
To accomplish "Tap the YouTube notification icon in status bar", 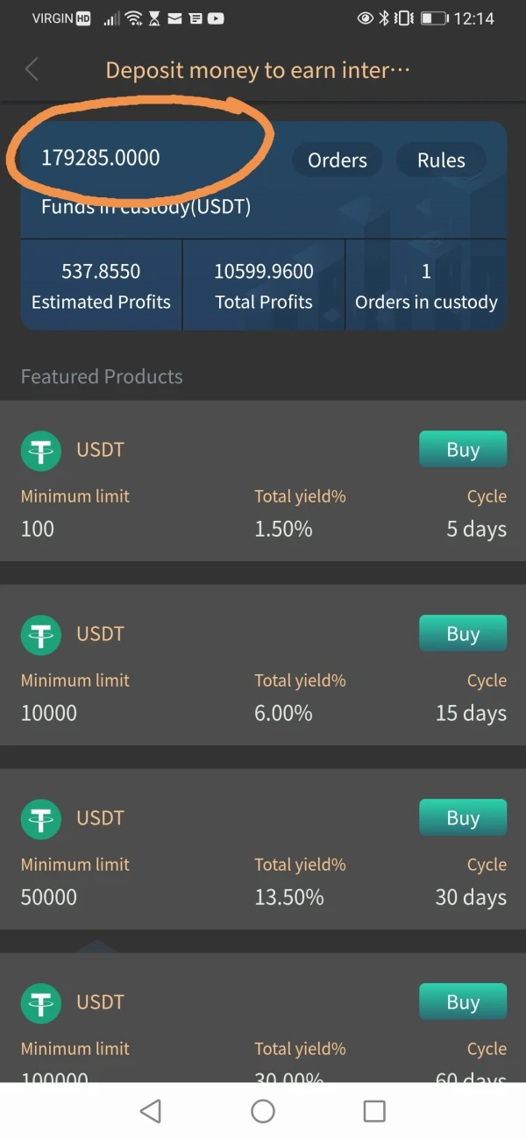I will point(215,18).
